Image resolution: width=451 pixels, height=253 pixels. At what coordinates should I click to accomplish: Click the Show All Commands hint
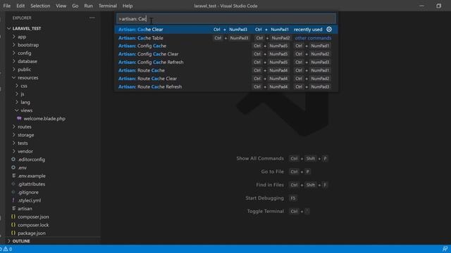260,158
